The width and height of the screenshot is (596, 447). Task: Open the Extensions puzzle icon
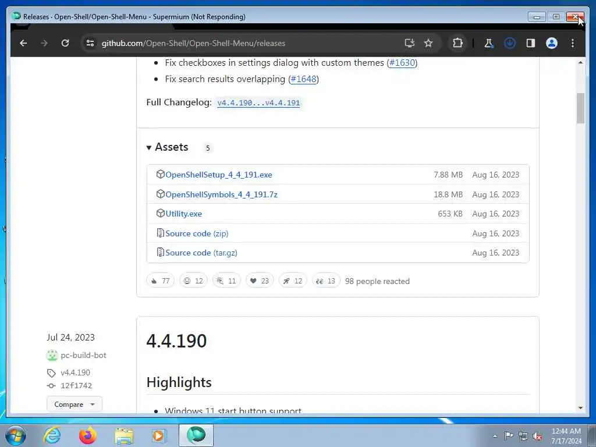pos(457,43)
